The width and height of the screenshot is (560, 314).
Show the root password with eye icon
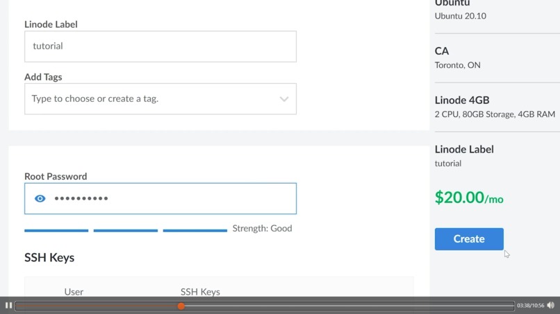pyautogui.click(x=40, y=198)
